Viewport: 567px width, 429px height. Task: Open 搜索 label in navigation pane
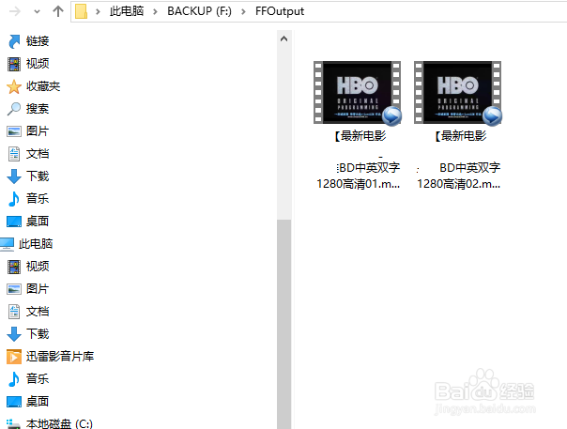38,109
